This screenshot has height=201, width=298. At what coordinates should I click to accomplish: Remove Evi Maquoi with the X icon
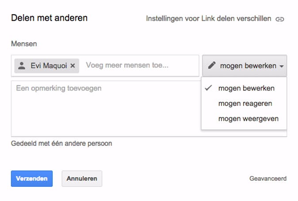(x=73, y=66)
